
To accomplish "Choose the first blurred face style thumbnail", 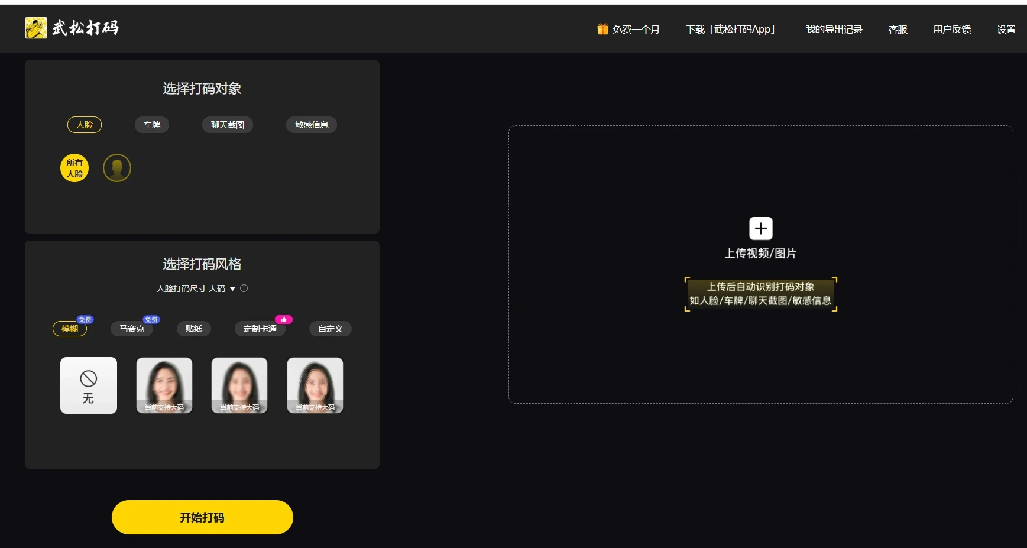I will tap(164, 385).
